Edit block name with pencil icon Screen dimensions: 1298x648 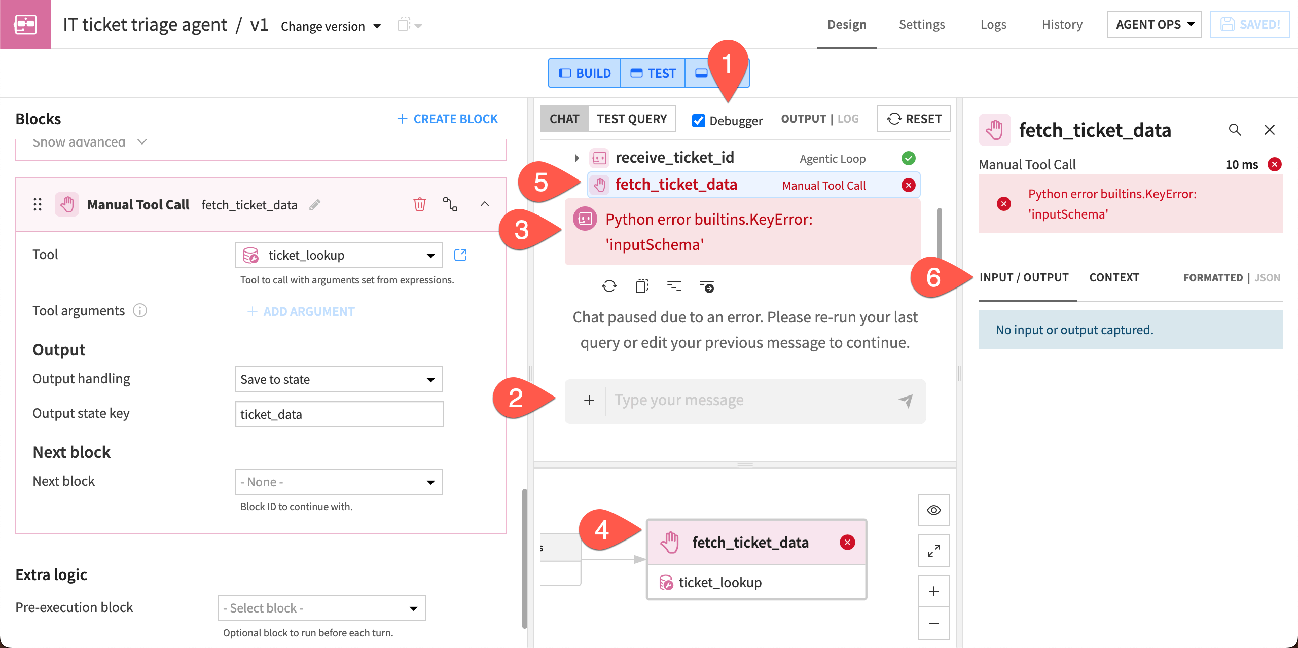[315, 205]
